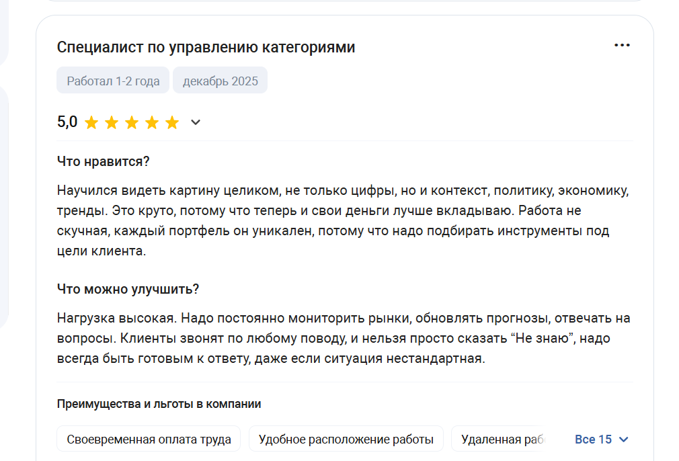This screenshot has width=679, height=461.
Task: Click the 5,0 rating score
Action: [67, 122]
